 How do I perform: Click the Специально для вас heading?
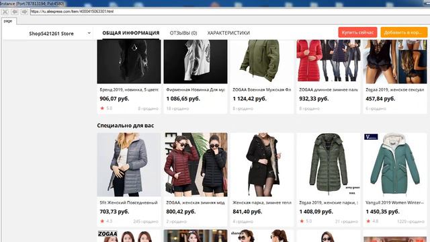tap(126, 126)
